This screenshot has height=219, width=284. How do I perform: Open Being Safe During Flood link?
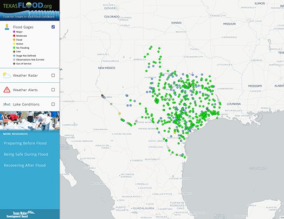pyautogui.click(x=26, y=154)
